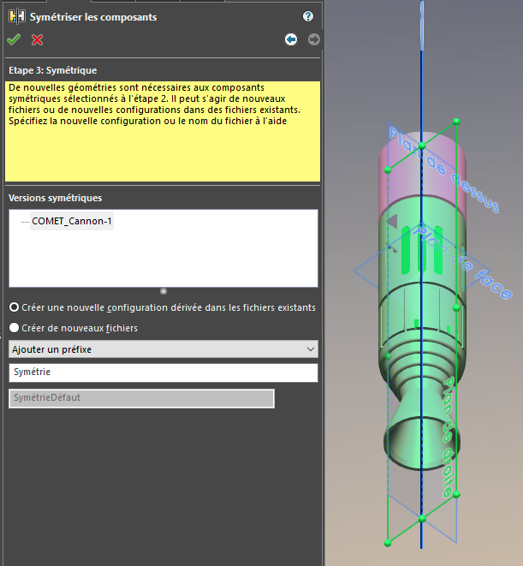Image resolution: width=523 pixels, height=566 pixels.
Task: Click the list resize handle dot
Action: click(x=163, y=291)
